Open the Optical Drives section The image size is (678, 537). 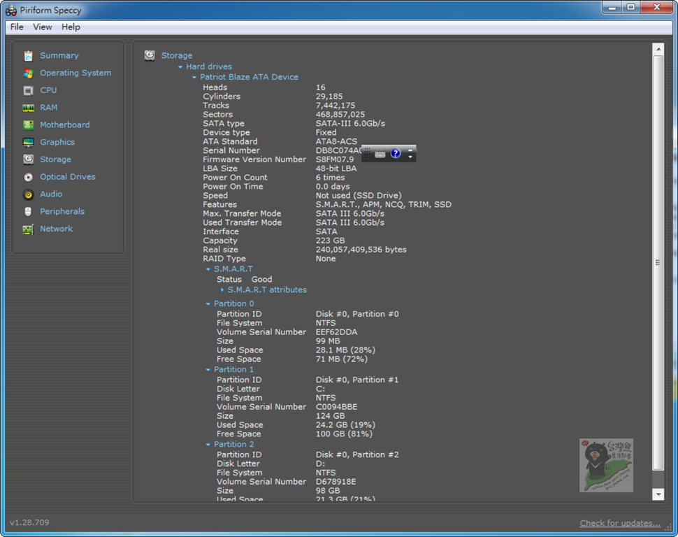tap(68, 176)
